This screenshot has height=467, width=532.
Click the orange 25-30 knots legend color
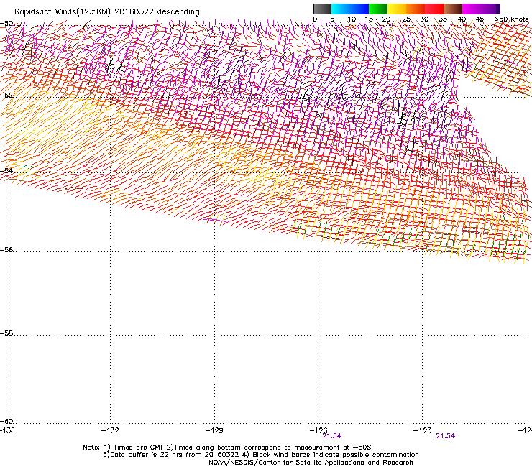[416, 9]
